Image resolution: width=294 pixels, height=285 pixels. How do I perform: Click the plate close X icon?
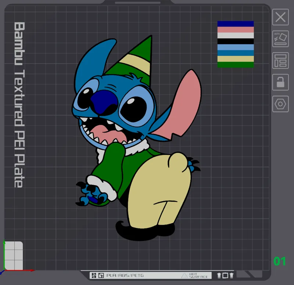click(x=280, y=17)
